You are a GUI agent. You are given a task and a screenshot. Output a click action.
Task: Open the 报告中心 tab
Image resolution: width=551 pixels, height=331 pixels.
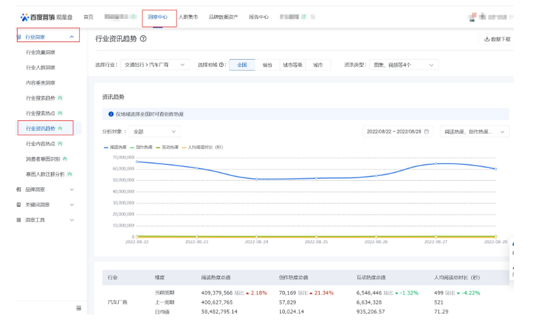[x=259, y=17]
